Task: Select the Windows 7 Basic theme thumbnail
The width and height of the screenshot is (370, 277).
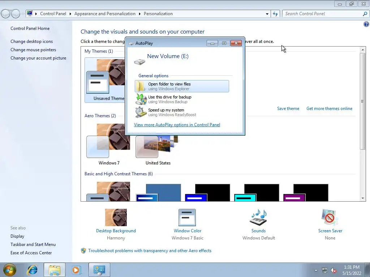Action: (x=108, y=192)
